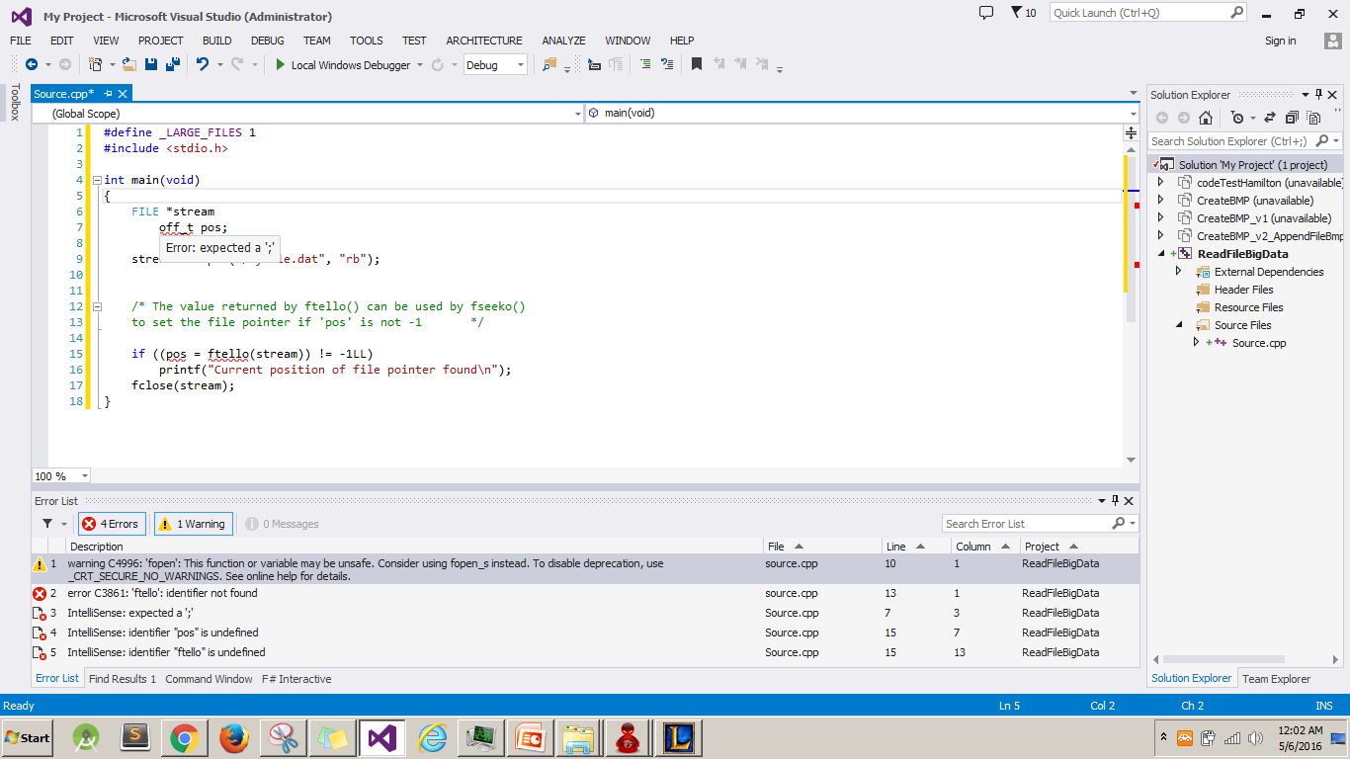Click the Navigate Backward arrow icon

[32, 64]
